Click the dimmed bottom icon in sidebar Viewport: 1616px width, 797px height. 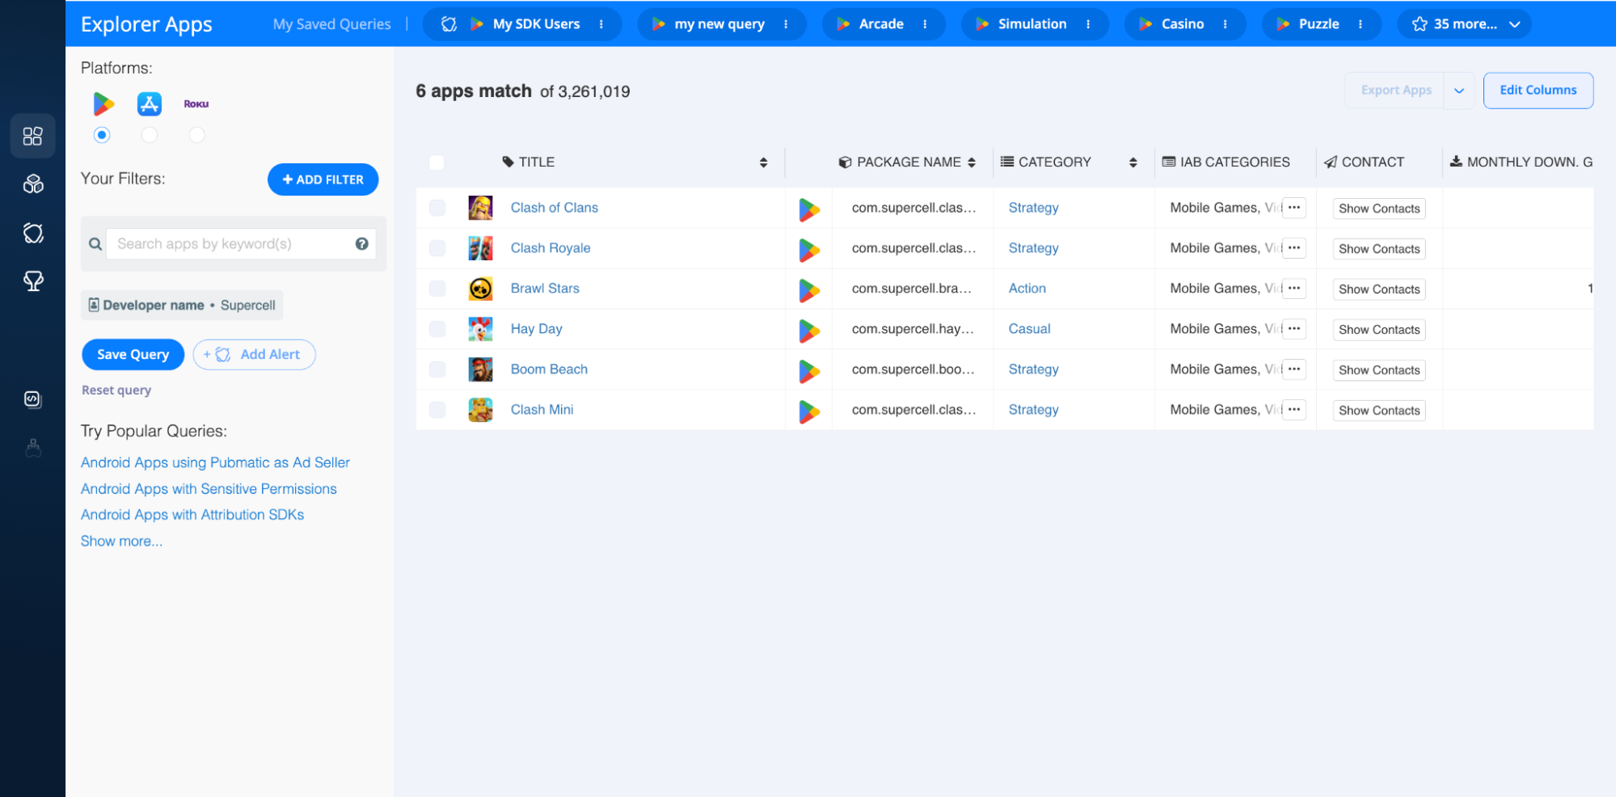pos(33,448)
